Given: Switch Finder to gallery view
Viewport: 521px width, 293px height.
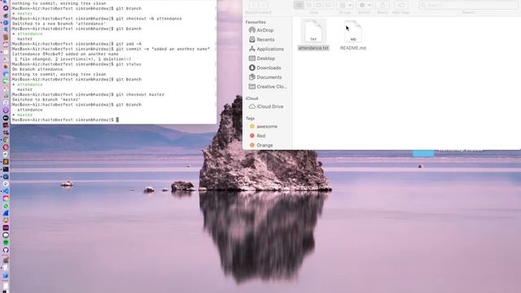Looking at the screenshot, I should coord(328,5).
